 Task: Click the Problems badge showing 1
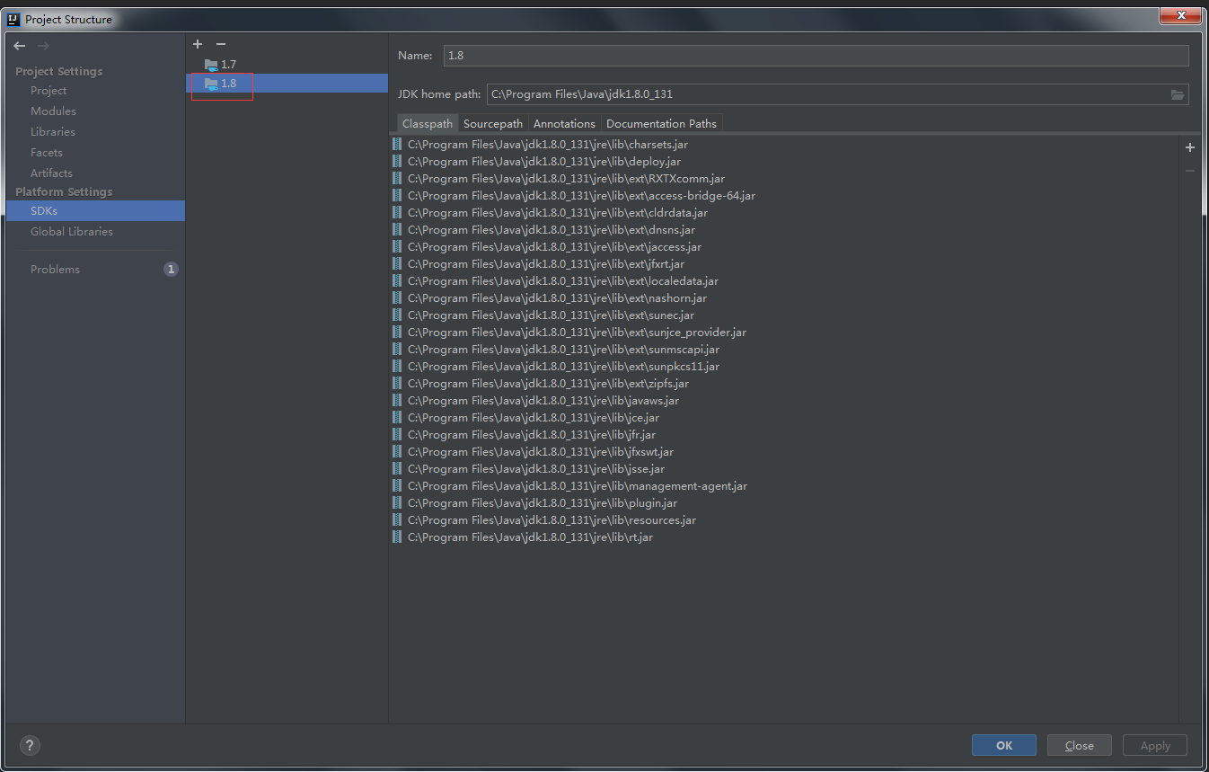[171, 268]
